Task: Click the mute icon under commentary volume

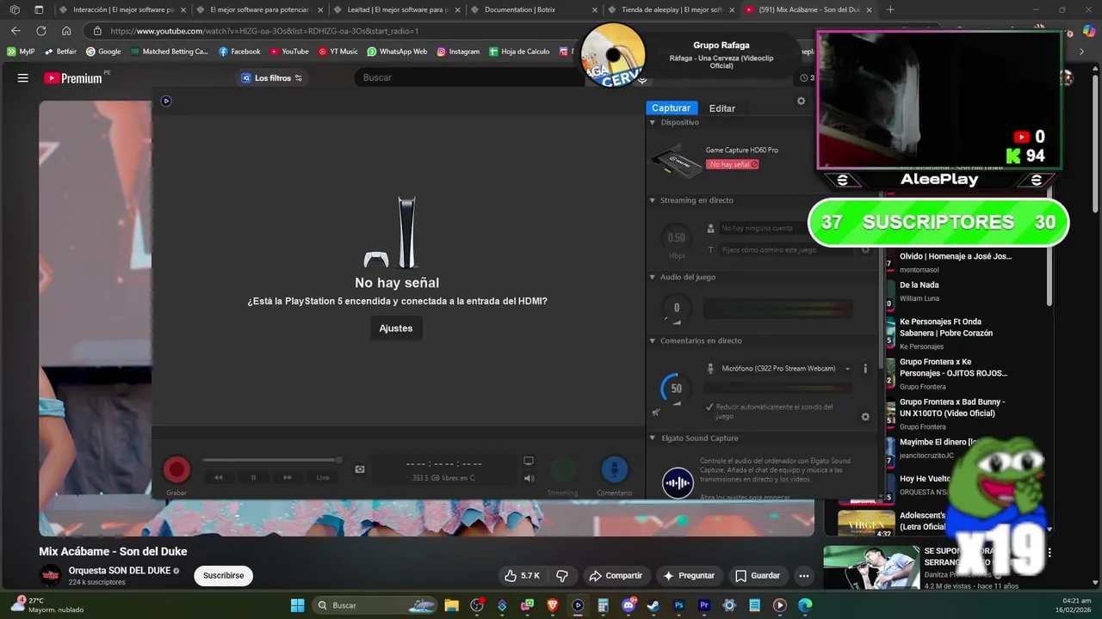Action: coord(656,413)
